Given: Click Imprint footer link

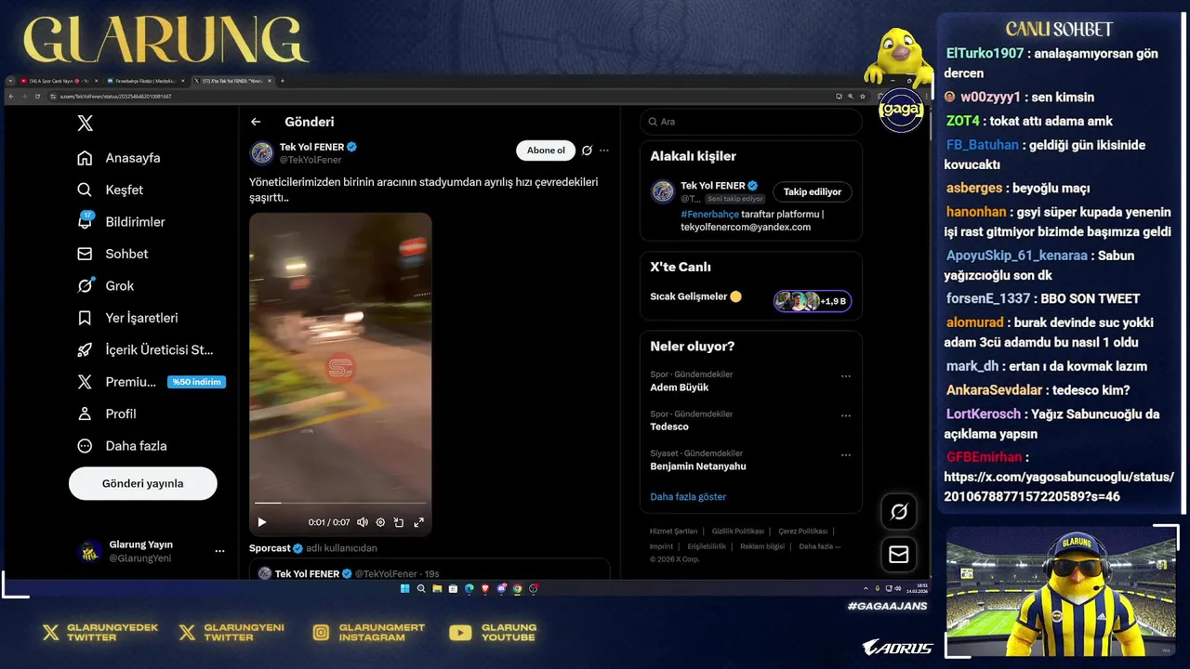Looking at the screenshot, I should [661, 546].
